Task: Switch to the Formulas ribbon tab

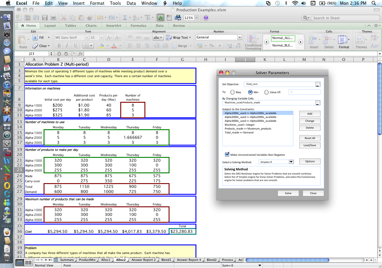Action: click(x=138, y=26)
